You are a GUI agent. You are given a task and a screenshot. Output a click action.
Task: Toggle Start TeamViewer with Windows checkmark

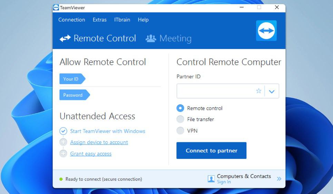pos(63,131)
